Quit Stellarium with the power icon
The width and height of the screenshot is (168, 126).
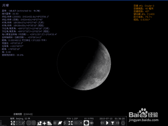click(x=123, y=123)
